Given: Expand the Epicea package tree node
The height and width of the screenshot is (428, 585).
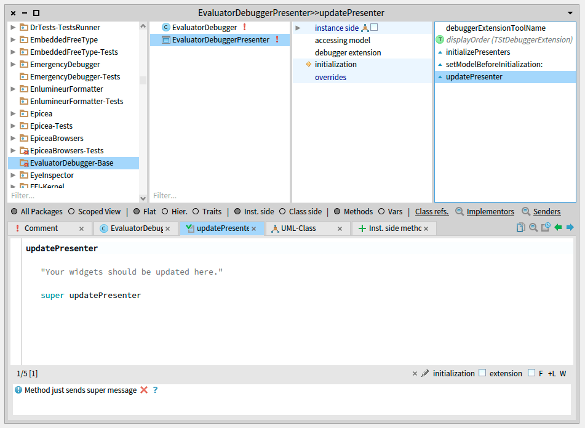Looking at the screenshot, I should (x=14, y=114).
